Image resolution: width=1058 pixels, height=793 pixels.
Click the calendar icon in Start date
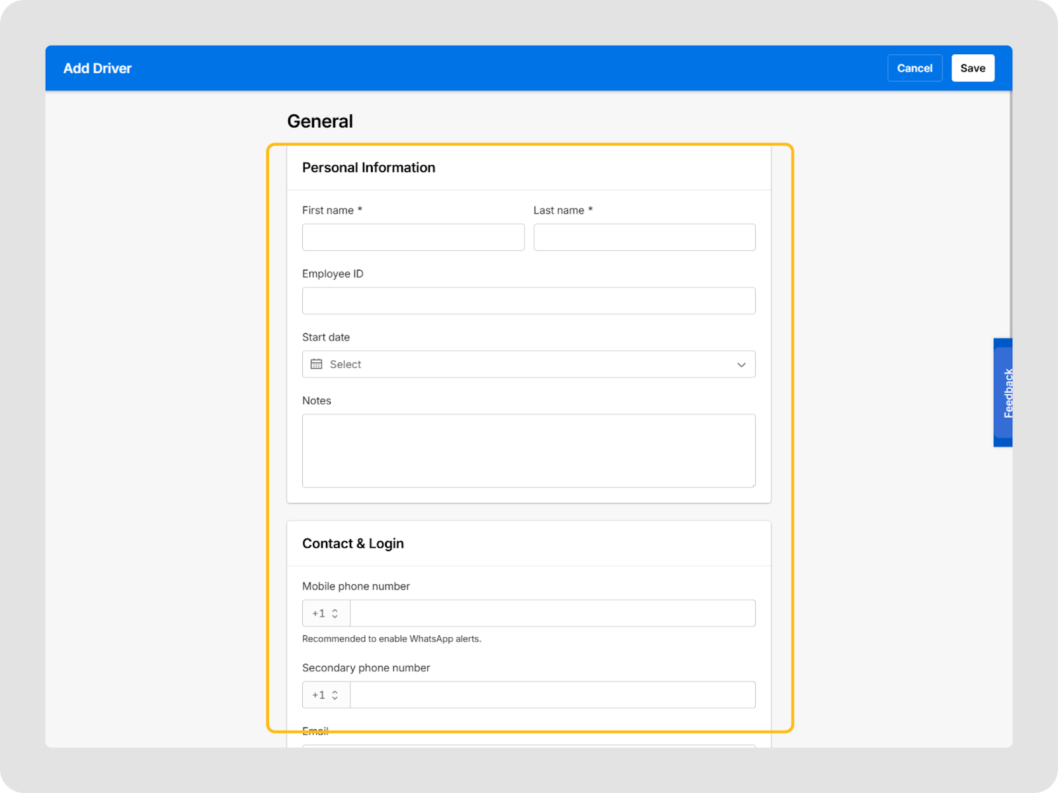(x=317, y=364)
